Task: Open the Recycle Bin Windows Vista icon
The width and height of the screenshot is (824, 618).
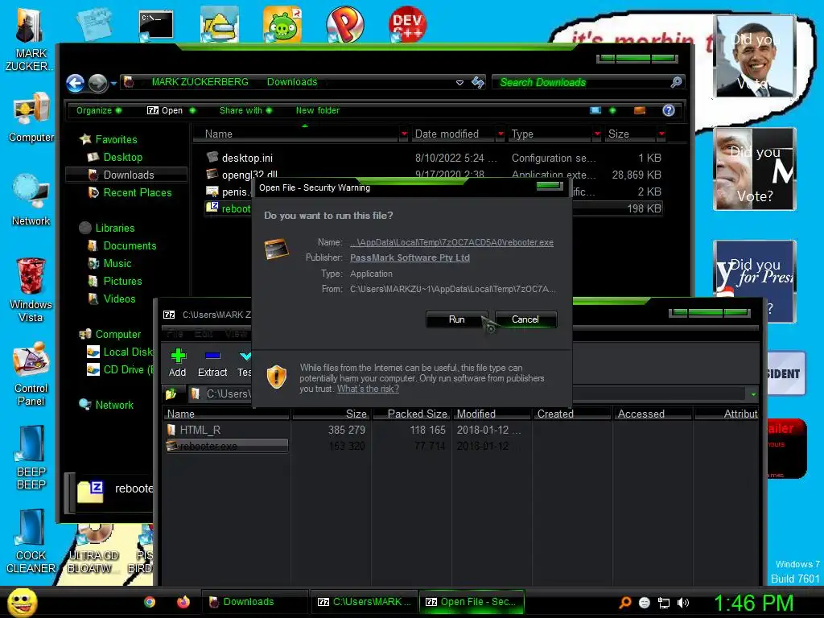Action: click(31, 290)
